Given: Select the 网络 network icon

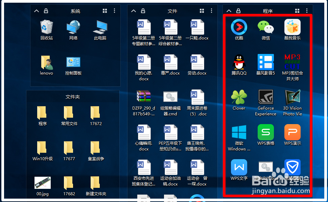Looking at the screenshot, I should [73, 27].
